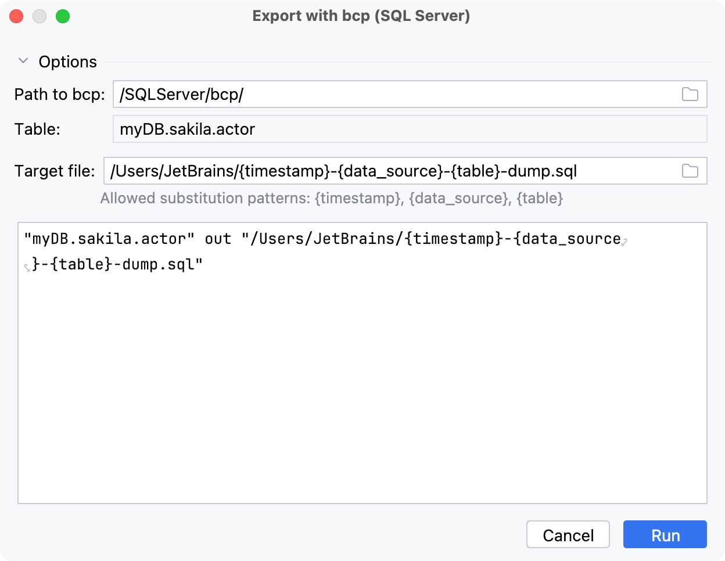
Task: Browse for a Target file location
Action: [690, 171]
